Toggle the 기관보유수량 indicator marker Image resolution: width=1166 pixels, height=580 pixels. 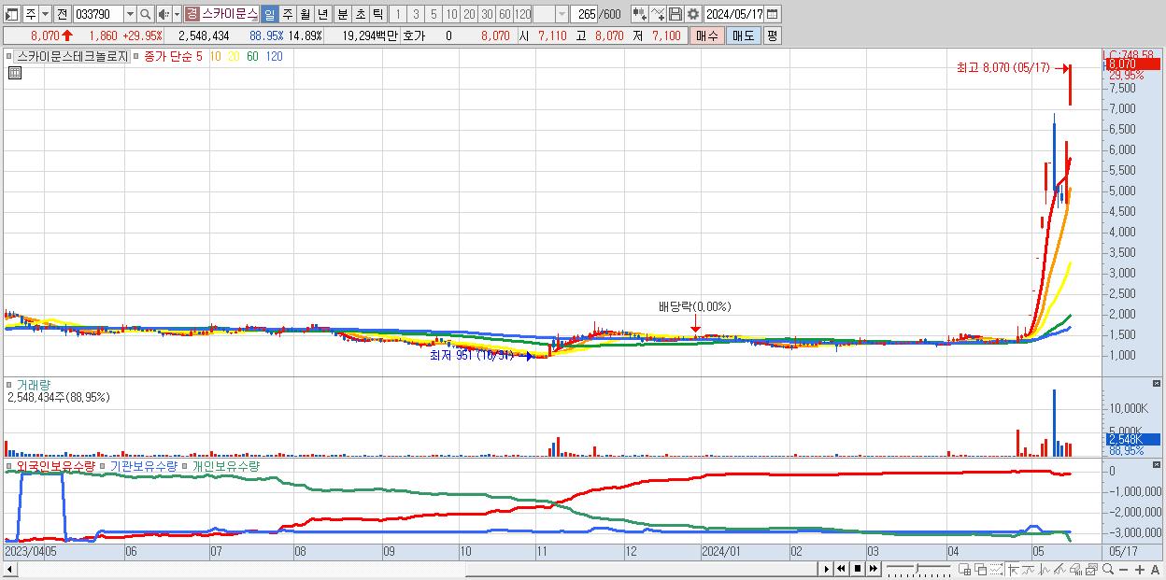(104, 466)
